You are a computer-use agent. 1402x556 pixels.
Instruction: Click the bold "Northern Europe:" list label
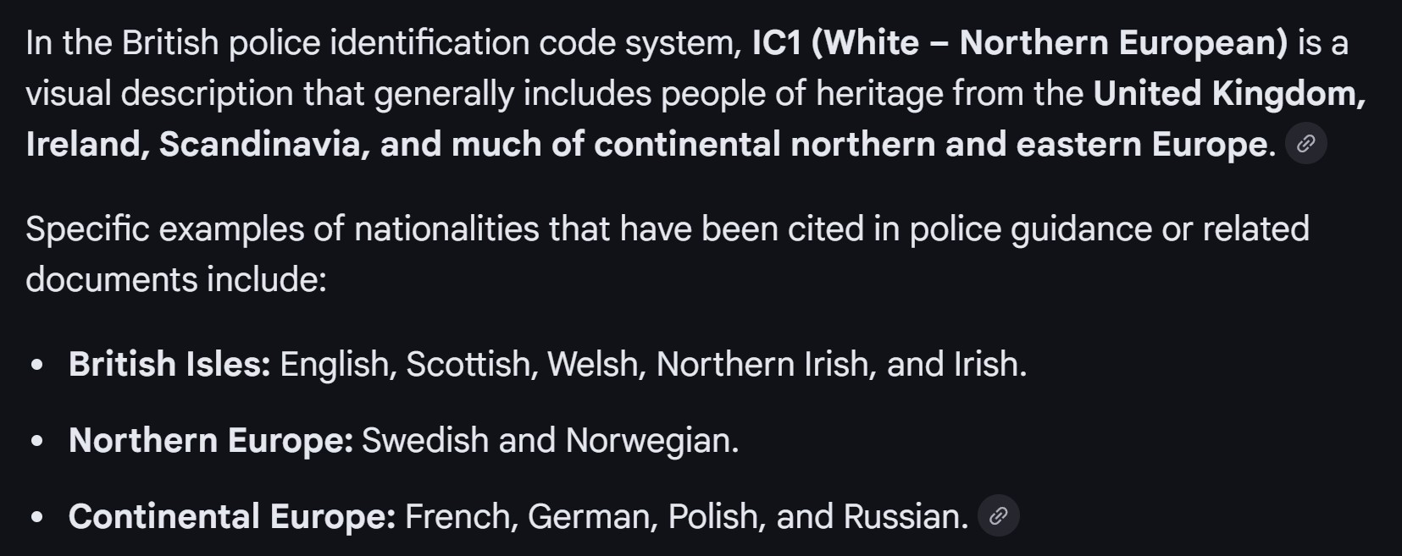[x=211, y=441]
